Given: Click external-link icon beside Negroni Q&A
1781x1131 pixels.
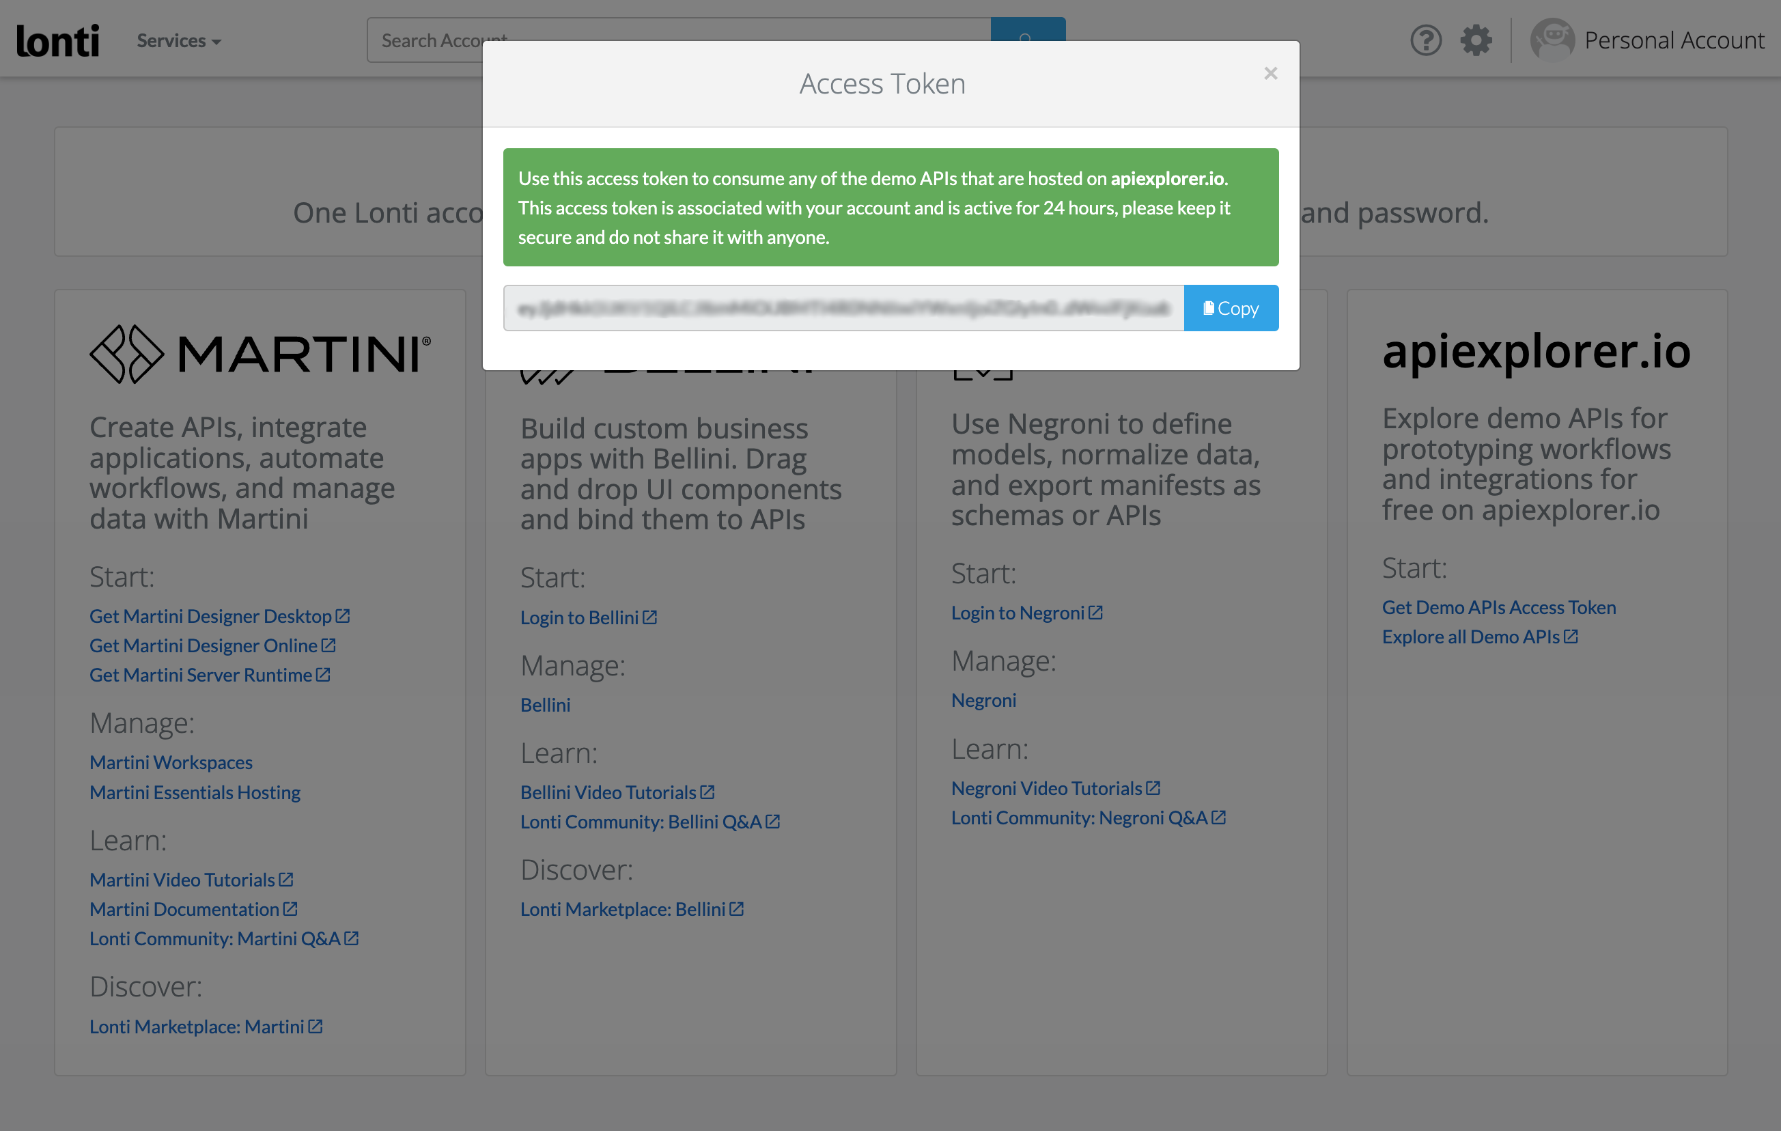Looking at the screenshot, I should pyautogui.click(x=1218, y=817).
